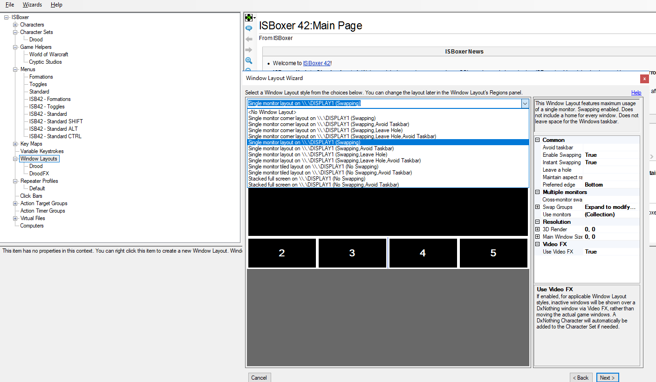Go back with the < Back button
656x382 pixels.
click(581, 378)
